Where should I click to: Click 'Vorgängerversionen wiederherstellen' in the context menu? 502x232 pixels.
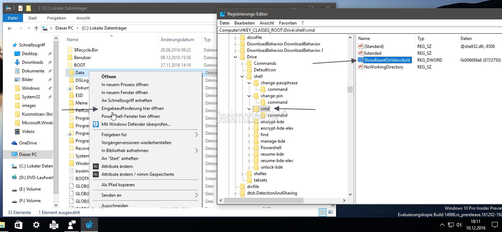coord(136,143)
